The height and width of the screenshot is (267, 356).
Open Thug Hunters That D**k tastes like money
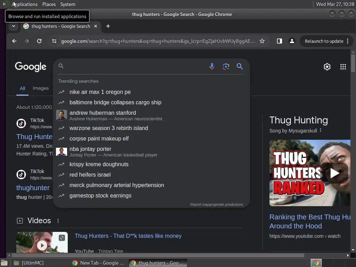coord(128,236)
